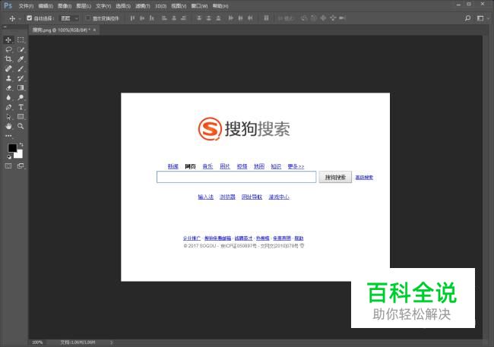Select the Dodge tool
Screen dimensions: 494x347
point(21,97)
